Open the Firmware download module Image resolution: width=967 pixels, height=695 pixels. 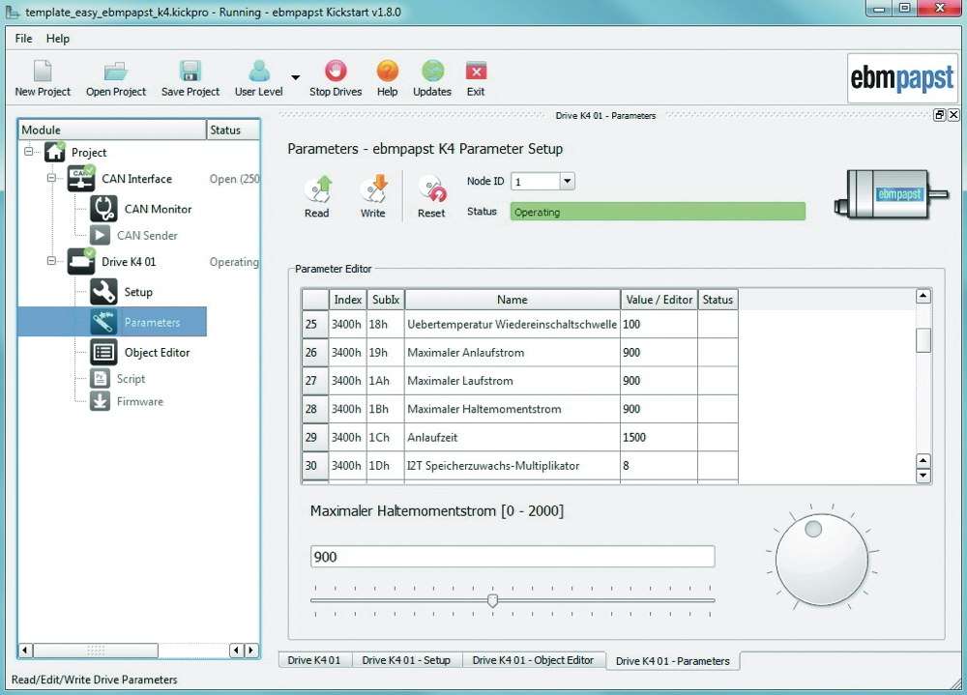point(100,401)
